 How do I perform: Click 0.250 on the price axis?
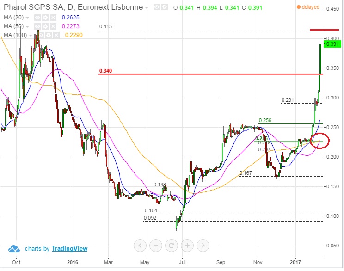click(x=332, y=127)
